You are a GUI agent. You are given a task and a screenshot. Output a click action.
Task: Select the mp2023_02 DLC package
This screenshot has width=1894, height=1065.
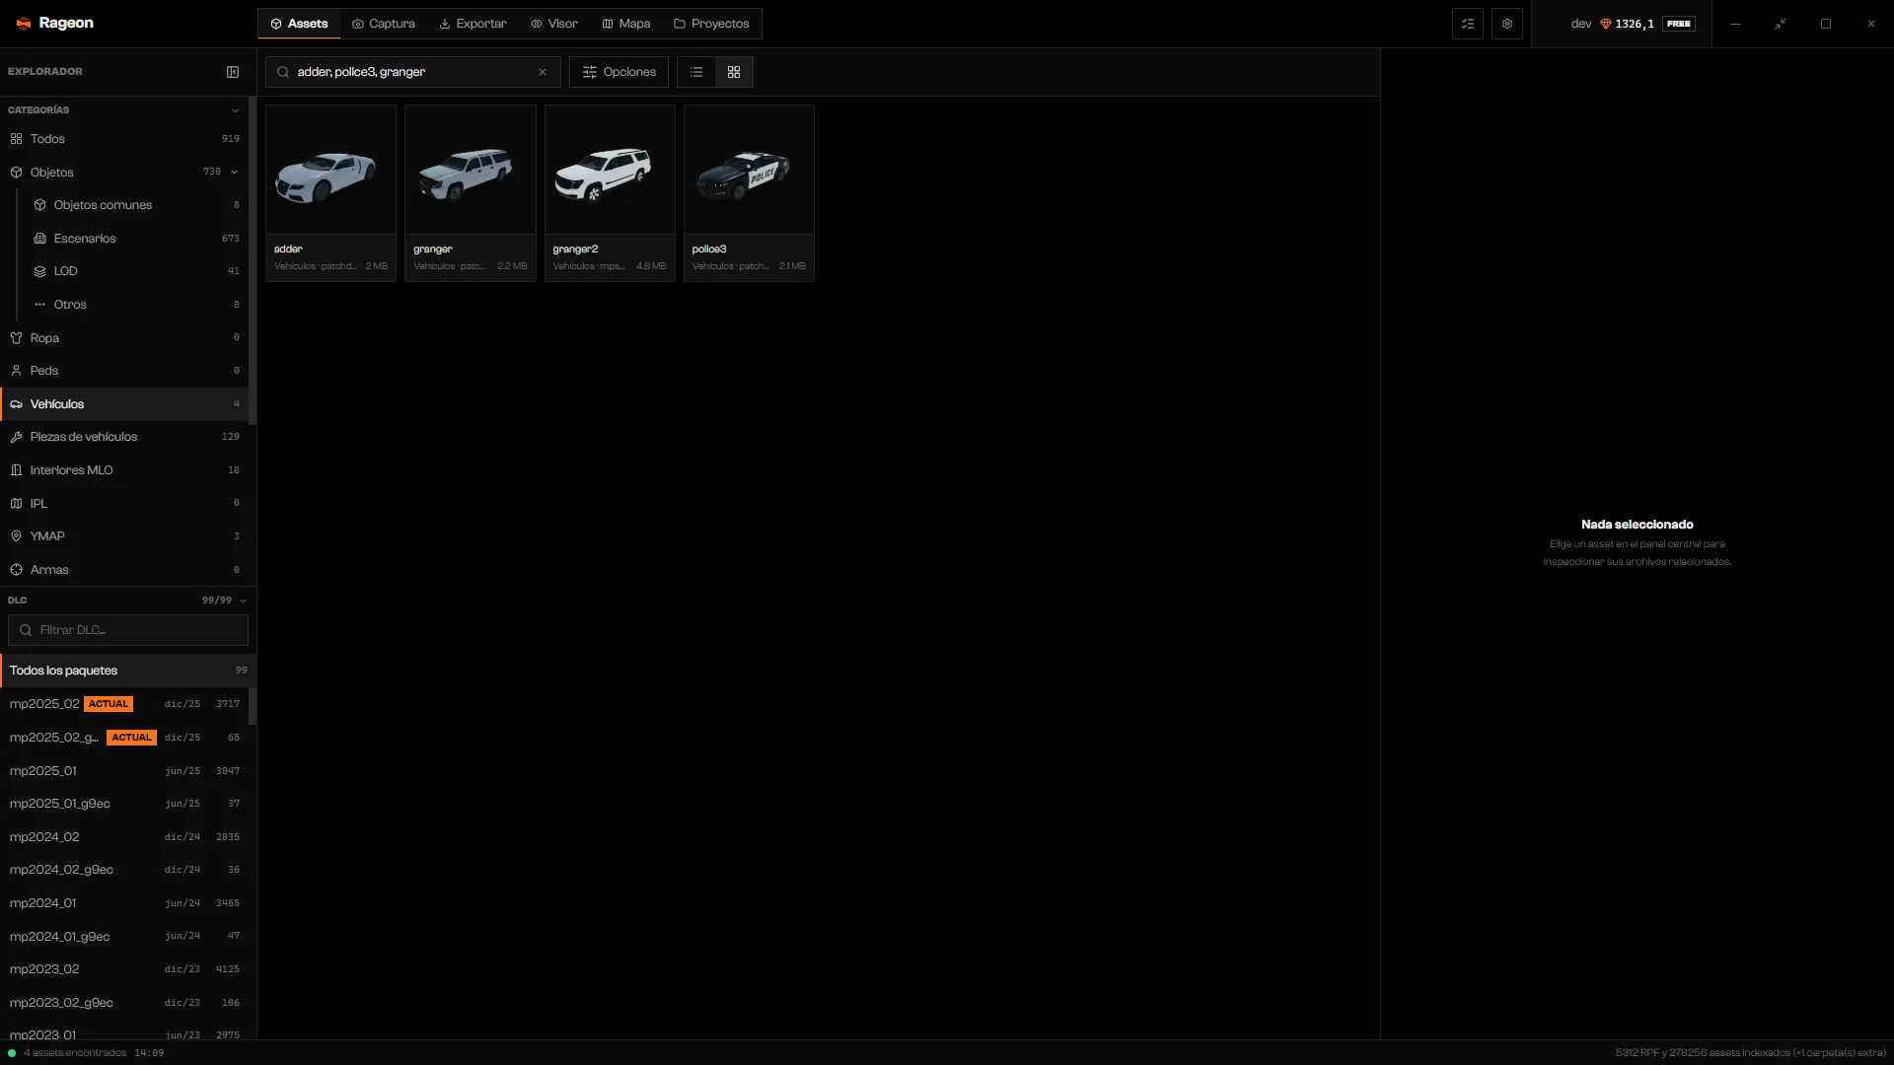click(x=124, y=969)
